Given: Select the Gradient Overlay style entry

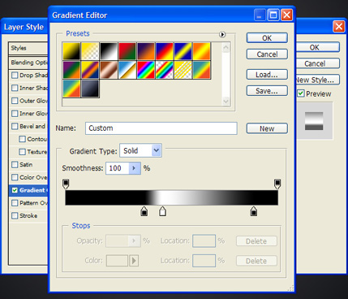Looking at the screenshot, I should 28,190.
